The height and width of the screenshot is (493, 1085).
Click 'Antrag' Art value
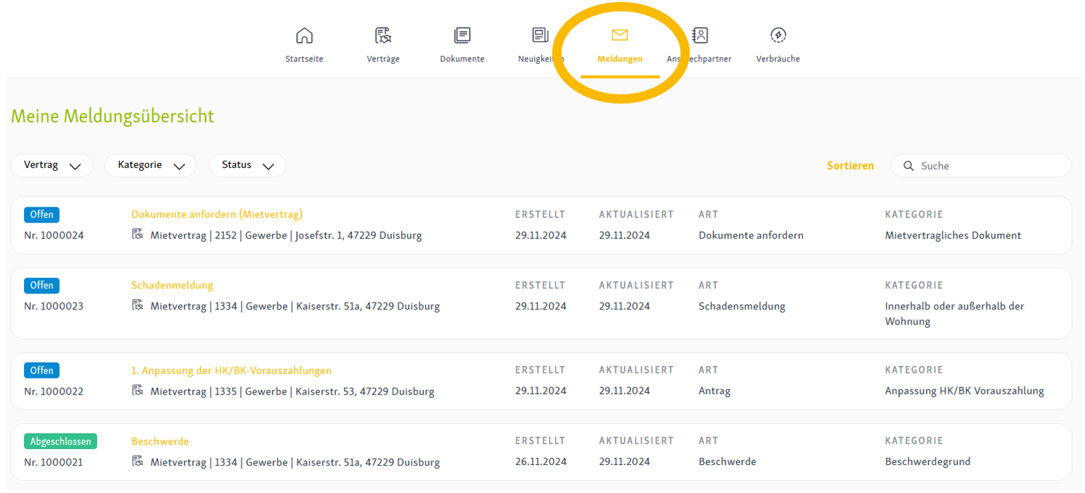click(x=714, y=391)
